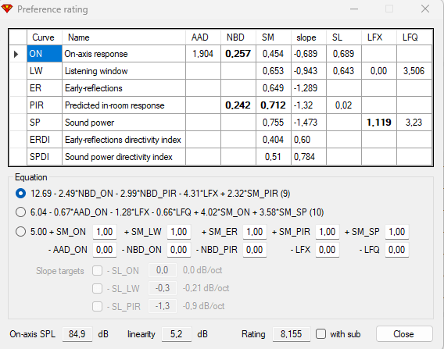
Task: Click the bold LFX value 1,119
Action: [379, 123]
